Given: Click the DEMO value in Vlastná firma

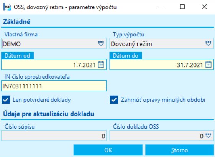Looking at the screenshot, I should click(12, 44).
